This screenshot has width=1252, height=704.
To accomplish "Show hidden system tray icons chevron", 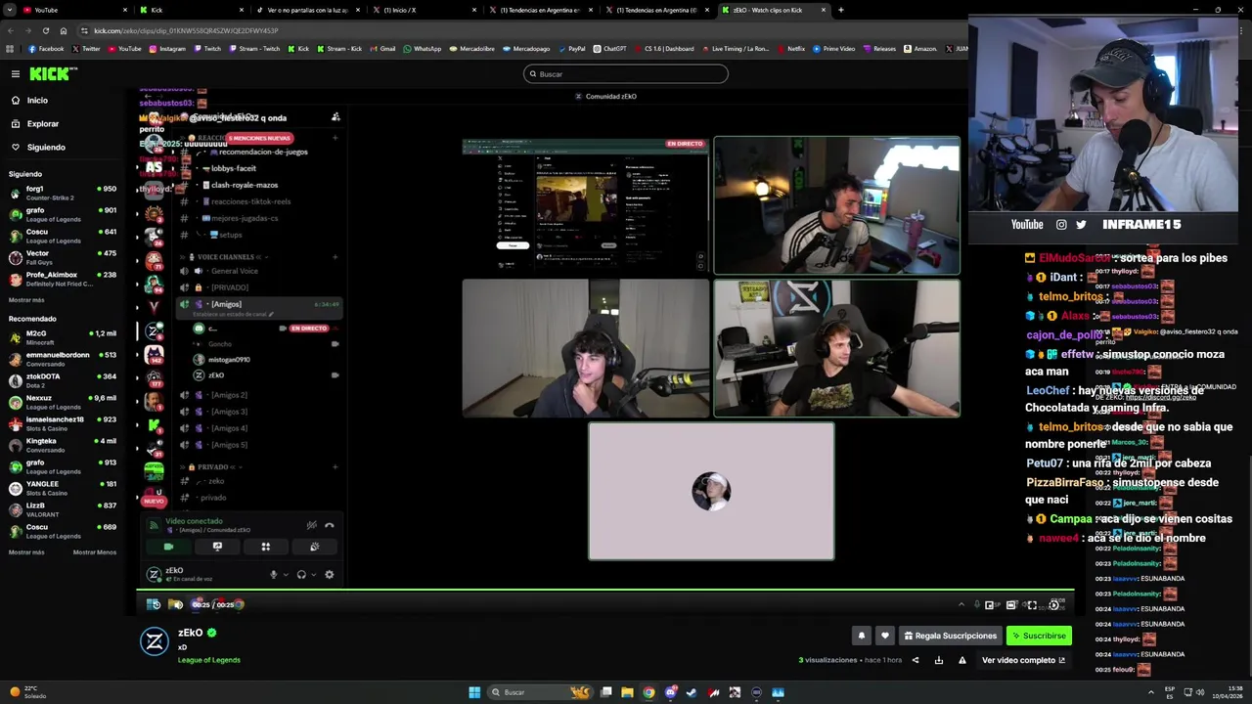I will coord(1150,692).
